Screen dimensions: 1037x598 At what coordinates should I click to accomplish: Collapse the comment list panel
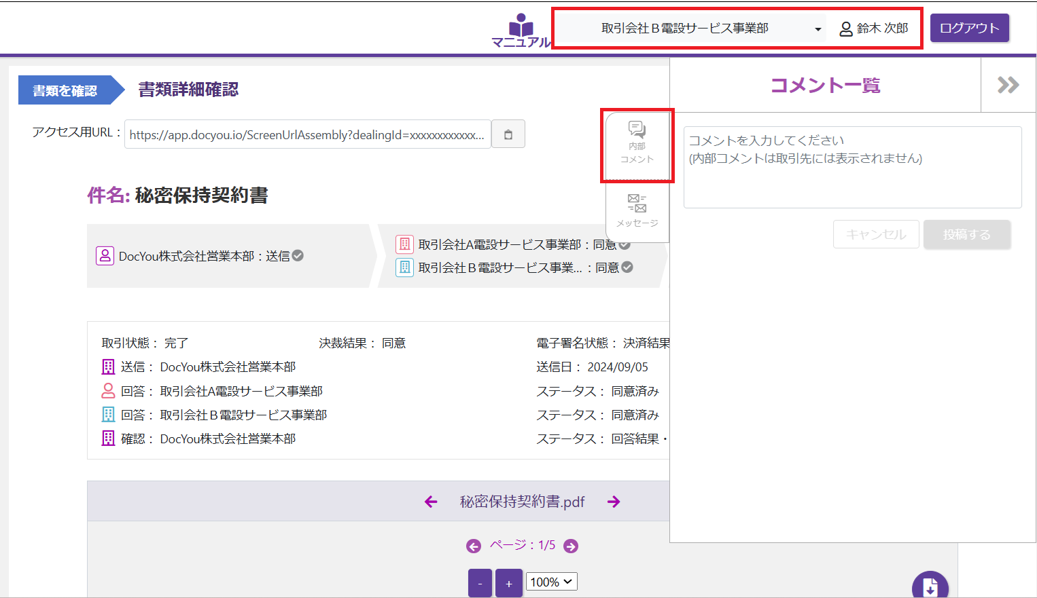point(1008,85)
